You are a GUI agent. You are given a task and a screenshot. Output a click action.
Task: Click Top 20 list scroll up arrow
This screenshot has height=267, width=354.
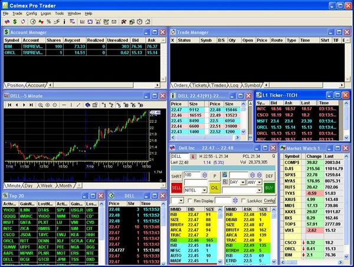pyautogui.click(x=101, y=203)
